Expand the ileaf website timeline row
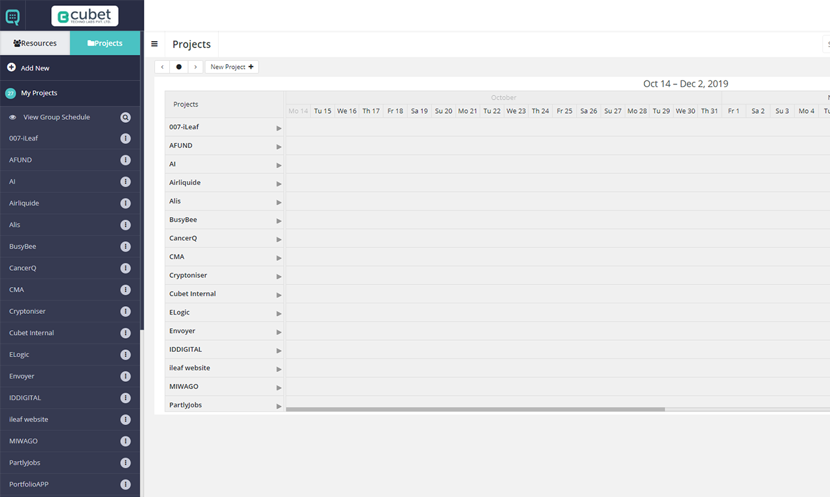Viewport: 830px width, 497px height. pyautogui.click(x=279, y=369)
